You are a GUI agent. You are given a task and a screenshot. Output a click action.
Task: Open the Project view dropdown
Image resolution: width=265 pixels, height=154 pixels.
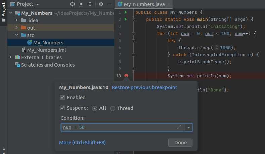37,4
